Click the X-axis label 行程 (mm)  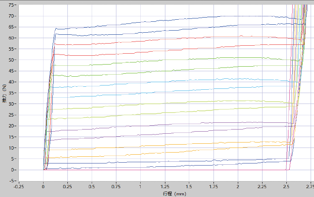[x=174, y=194]
